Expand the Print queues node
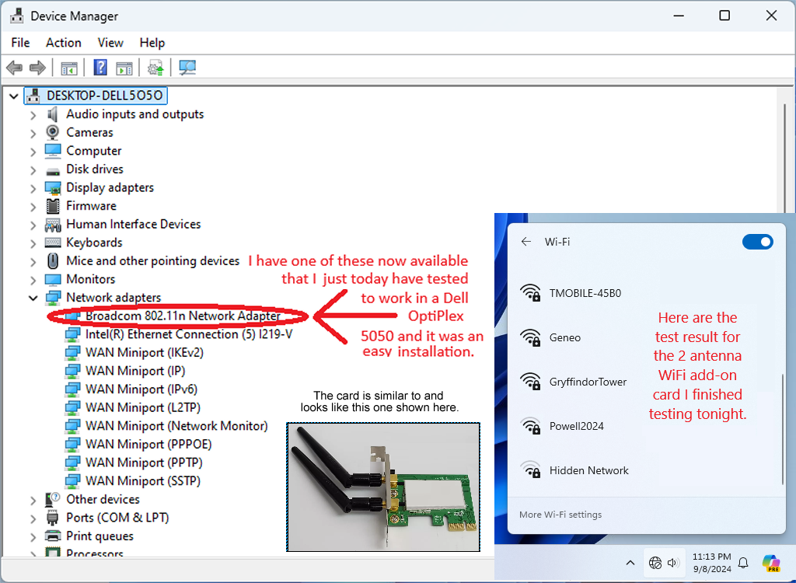Image resolution: width=796 pixels, height=583 pixels. click(33, 537)
